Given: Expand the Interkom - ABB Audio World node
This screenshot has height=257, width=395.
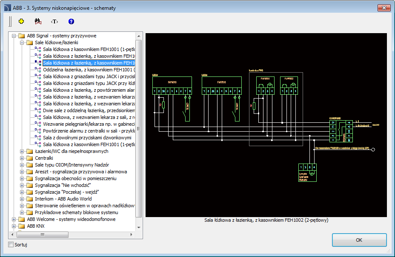Looking at the screenshot, I should pyautogui.click(x=22, y=199).
